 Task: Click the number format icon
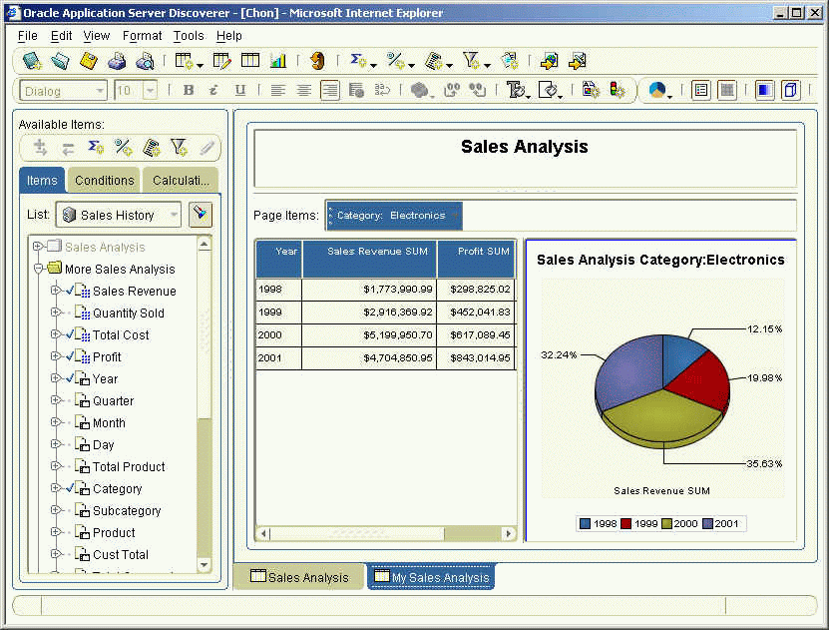356,91
